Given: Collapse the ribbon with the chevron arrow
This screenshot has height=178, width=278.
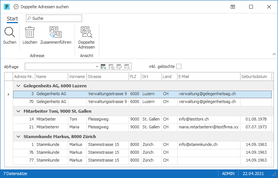Looking at the screenshot, I should pyautogui.click(x=274, y=54).
